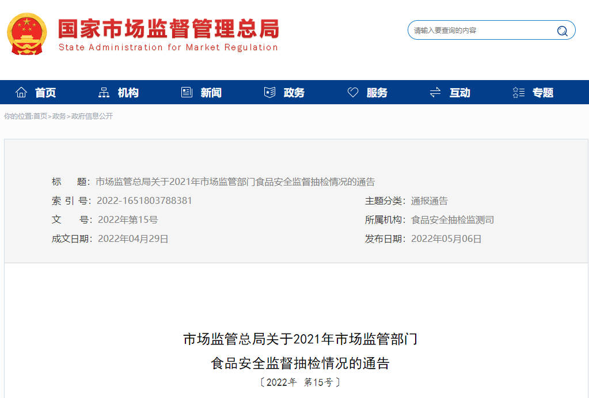The width and height of the screenshot is (589, 398).
Task: Open the 服务 navigation menu item
Action: 377,93
